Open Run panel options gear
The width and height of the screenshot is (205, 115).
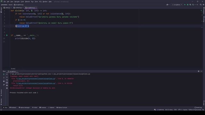(199, 71)
